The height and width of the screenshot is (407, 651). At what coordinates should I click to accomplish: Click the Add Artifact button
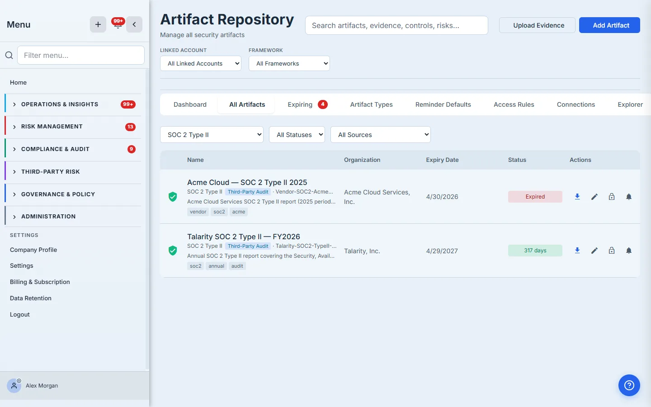tap(609, 25)
